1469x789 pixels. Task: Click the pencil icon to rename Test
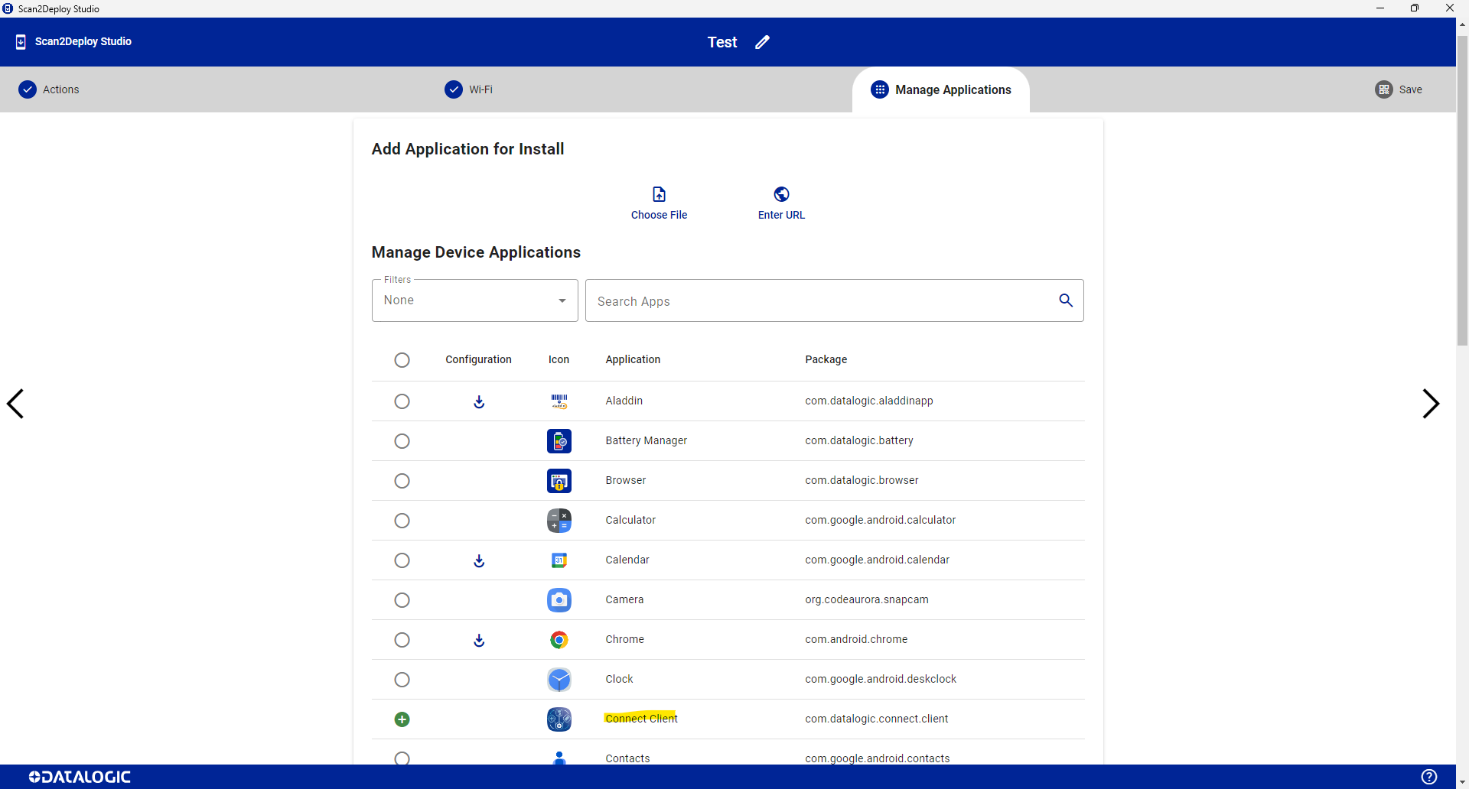coord(762,42)
